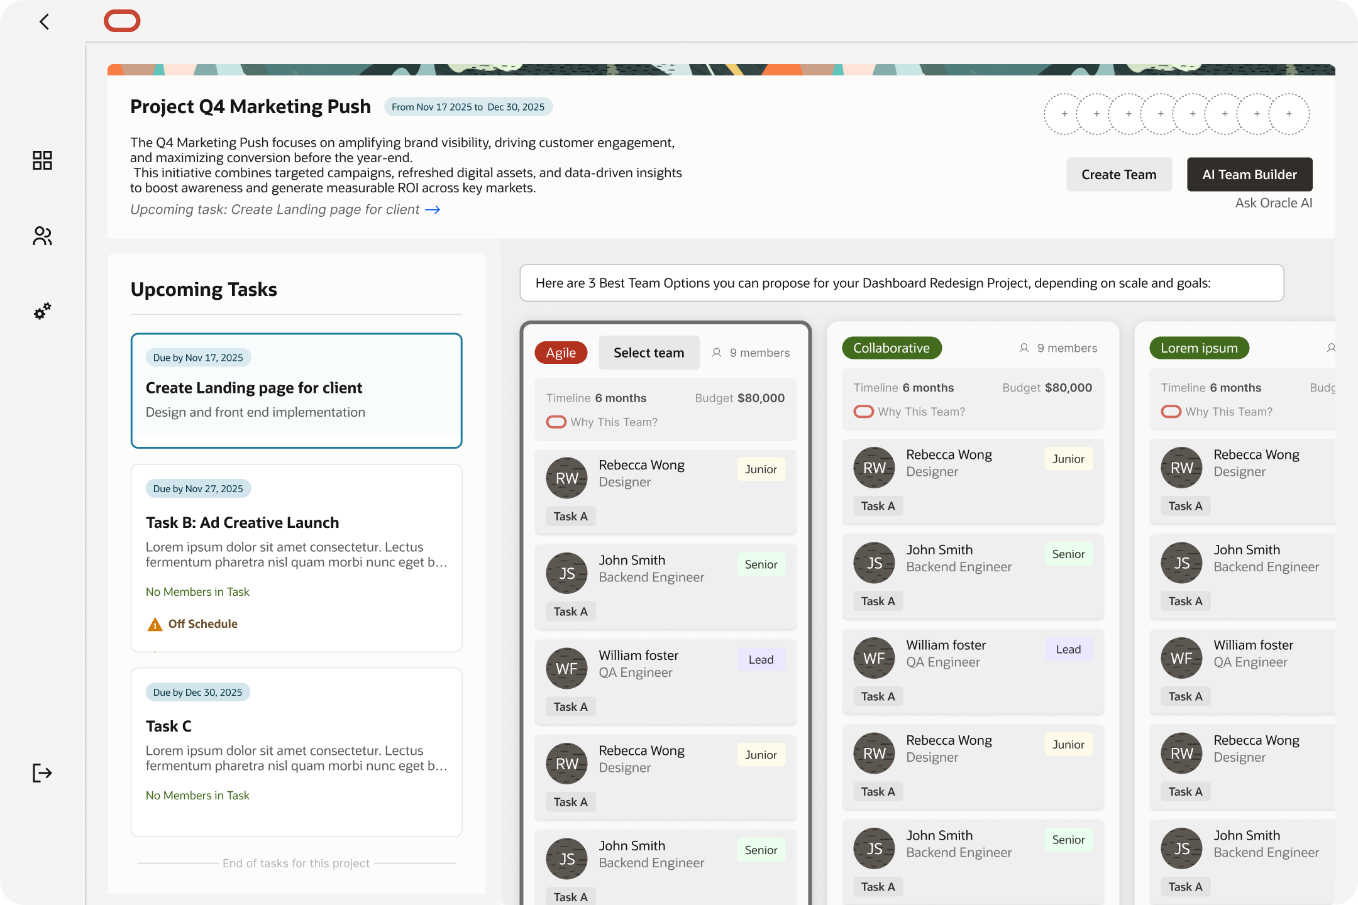Click the Oracle logo in the header
Viewport: 1358px width, 905px height.
coord(122,21)
